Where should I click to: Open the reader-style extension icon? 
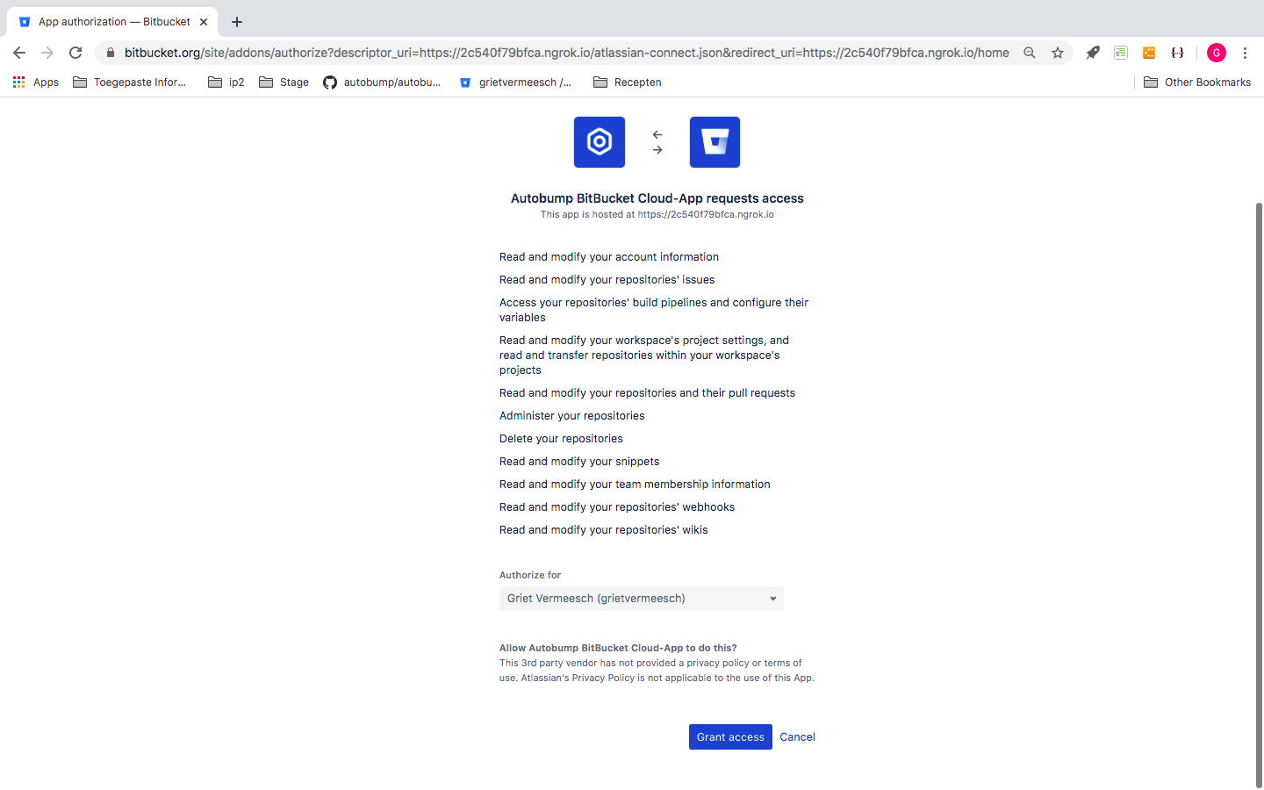(1121, 53)
